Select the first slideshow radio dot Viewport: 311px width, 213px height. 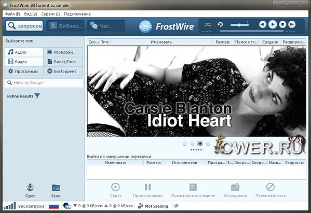pyautogui.click(x=184, y=144)
